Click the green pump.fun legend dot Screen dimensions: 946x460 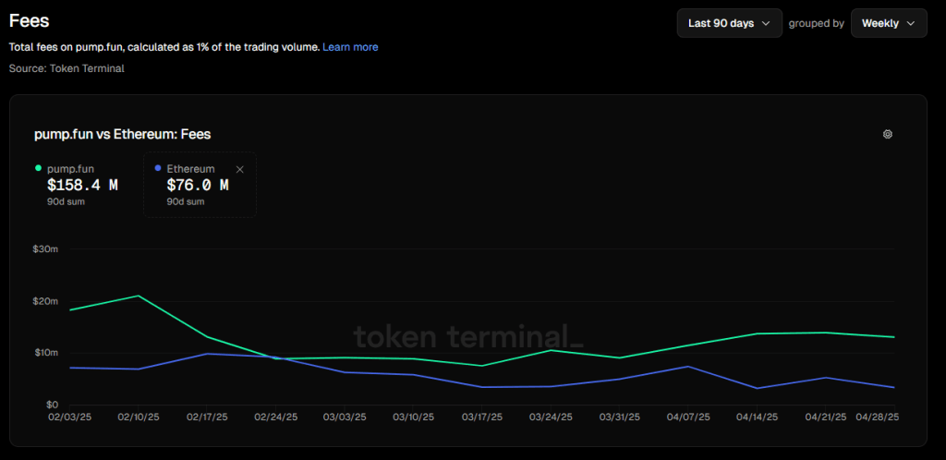click(39, 168)
